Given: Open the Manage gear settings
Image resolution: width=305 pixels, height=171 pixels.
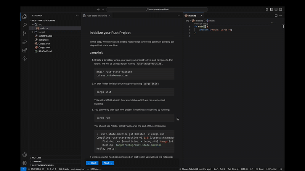Looking at the screenshot, I should [25, 163].
